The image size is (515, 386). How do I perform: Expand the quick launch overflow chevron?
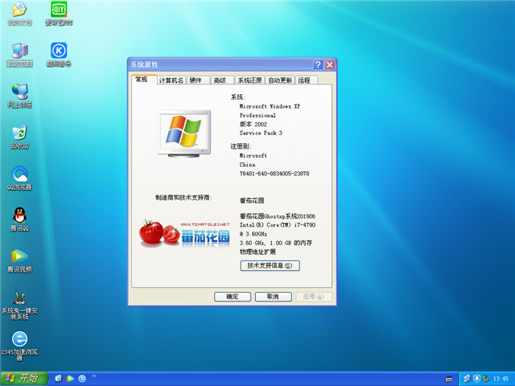(94, 376)
